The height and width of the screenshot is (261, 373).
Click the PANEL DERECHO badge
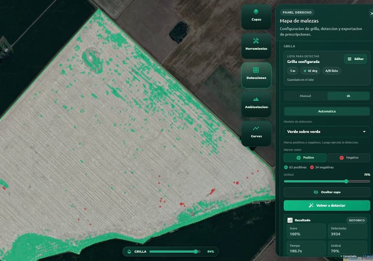(x=297, y=12)
